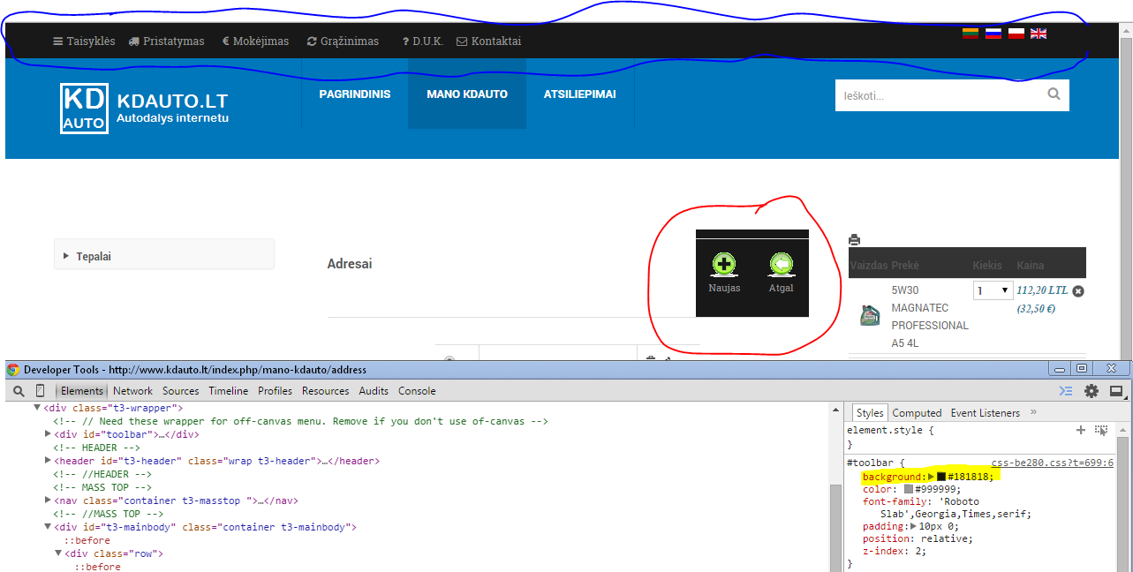Open Mokėjimas link in top bar
This screenshot has width=1133, height=572.
(255, 41)
